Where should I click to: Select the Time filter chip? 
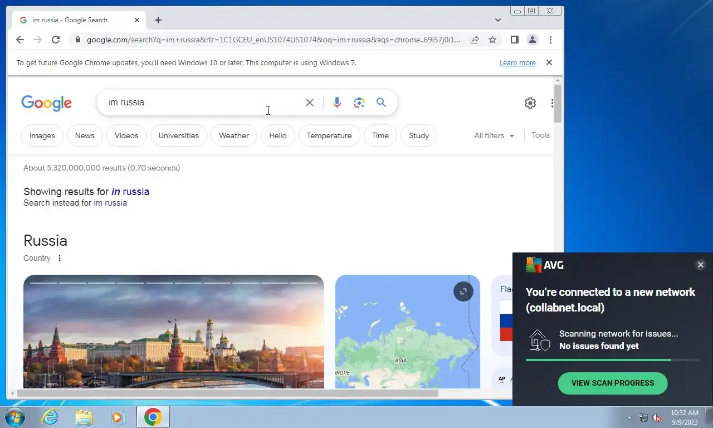tap(380, 135)
